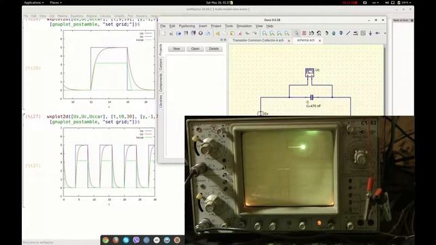Close the Transistor-Common-Collector-4.sch tab
Screen dimensions: 436x245
[289, 41]
